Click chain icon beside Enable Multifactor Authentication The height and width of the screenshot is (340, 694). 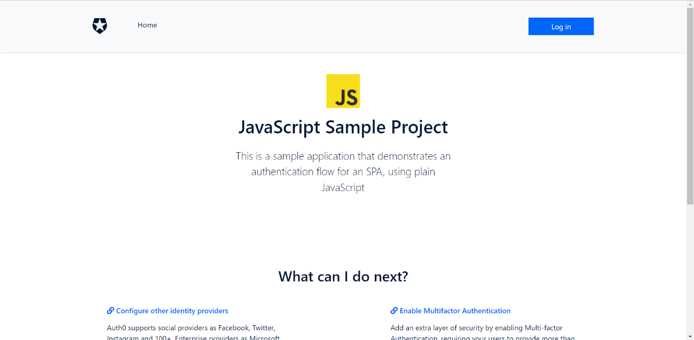point(394,311)
